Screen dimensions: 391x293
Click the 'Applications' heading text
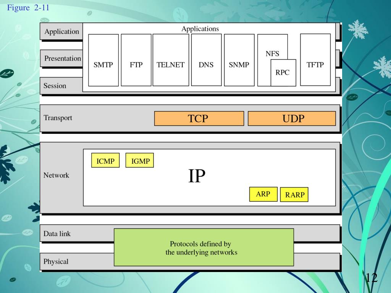[x=200, y=29]
